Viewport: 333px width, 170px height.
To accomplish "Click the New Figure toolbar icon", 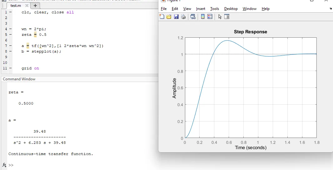I will tap(162, 17).
